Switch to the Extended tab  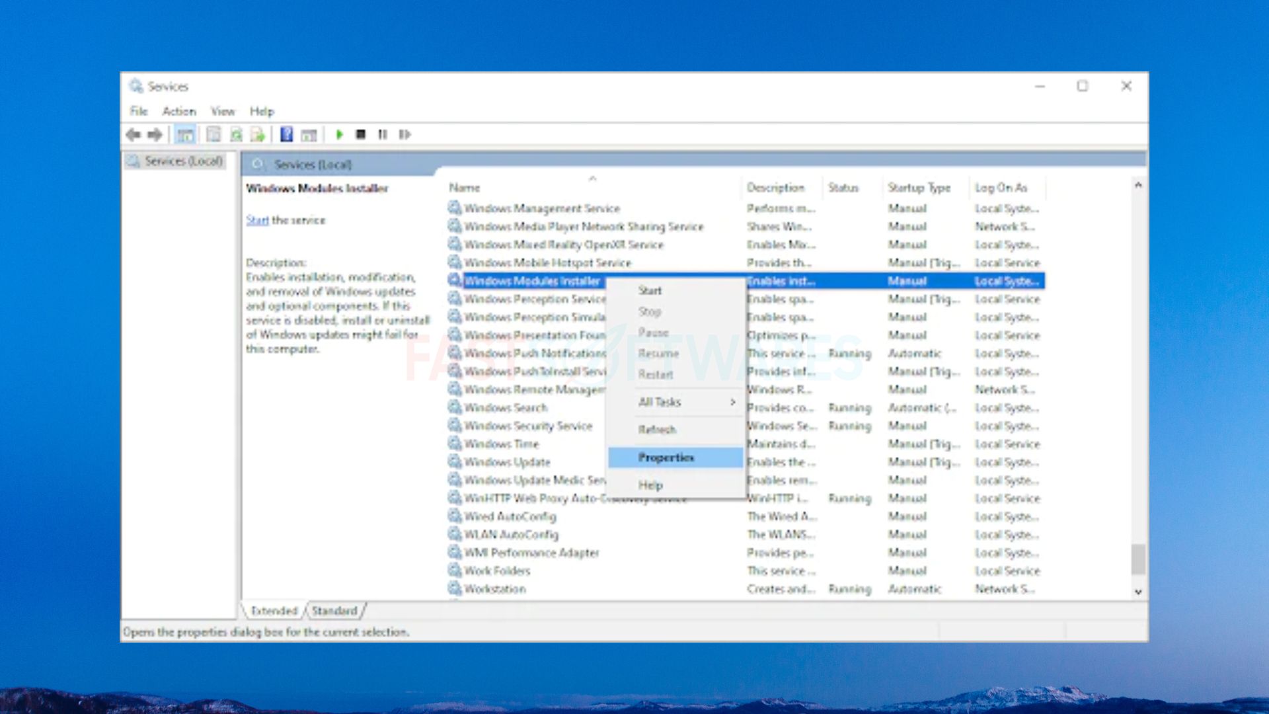(x=274, y=611)
